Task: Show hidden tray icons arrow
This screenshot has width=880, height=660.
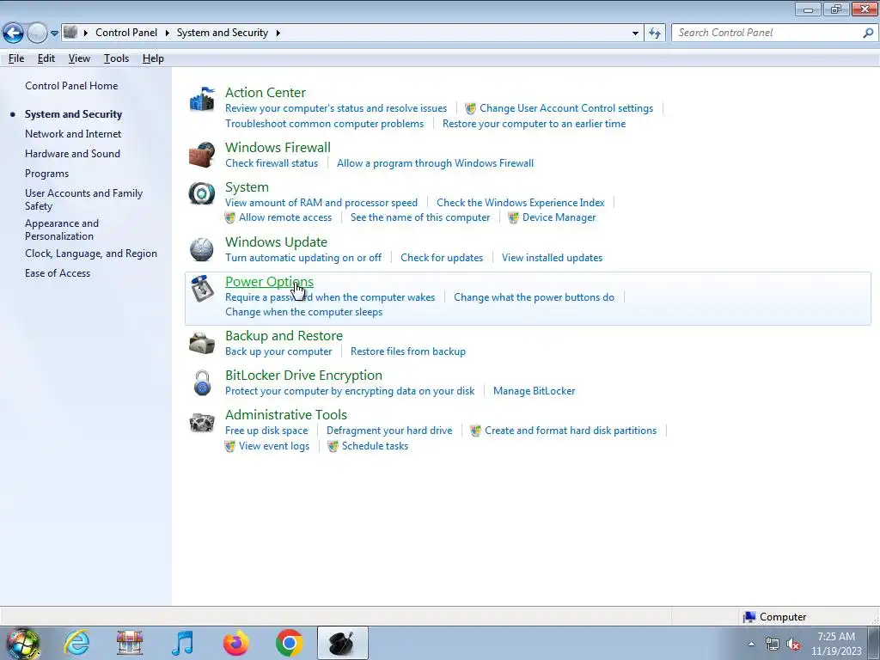Action: point(751,645)
